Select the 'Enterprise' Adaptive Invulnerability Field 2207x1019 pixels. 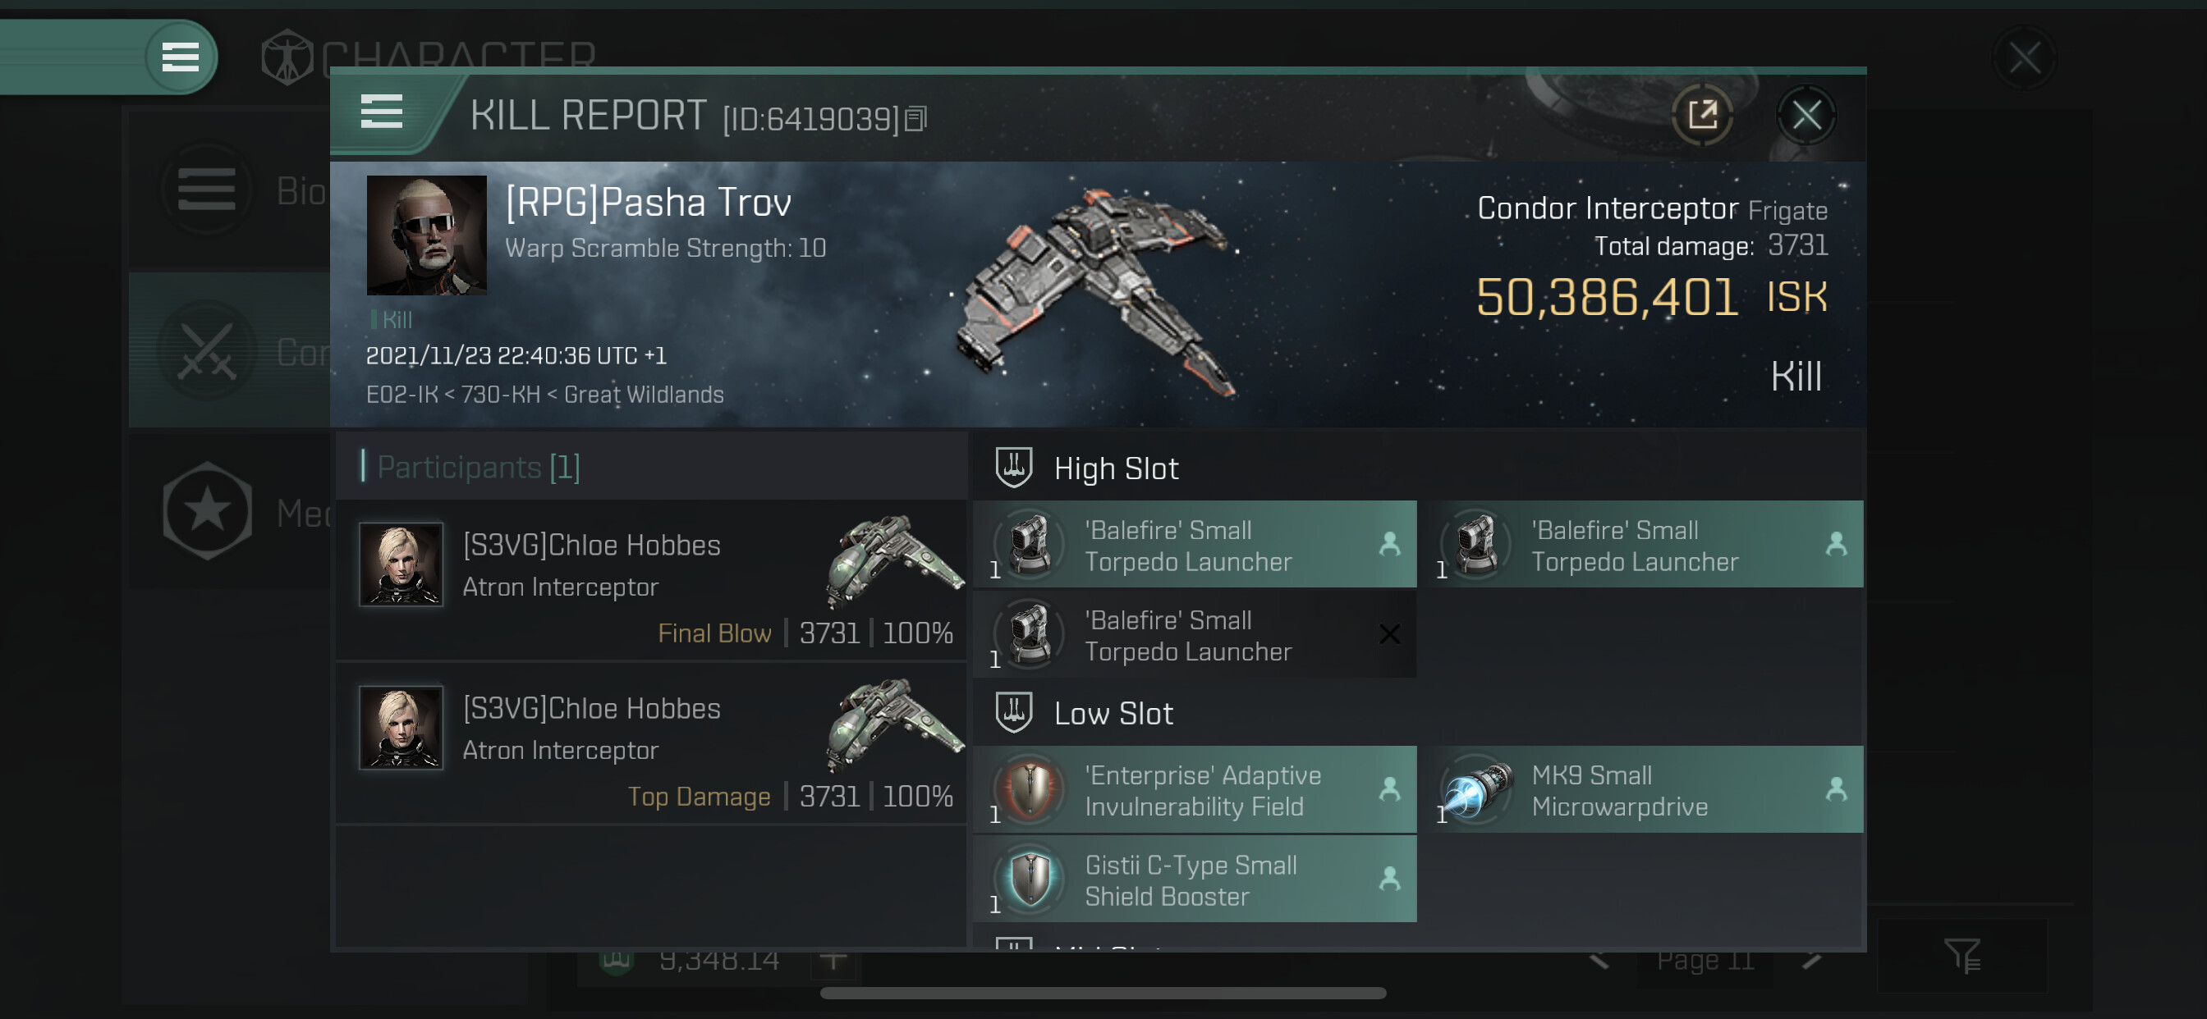pos(1195,789)
